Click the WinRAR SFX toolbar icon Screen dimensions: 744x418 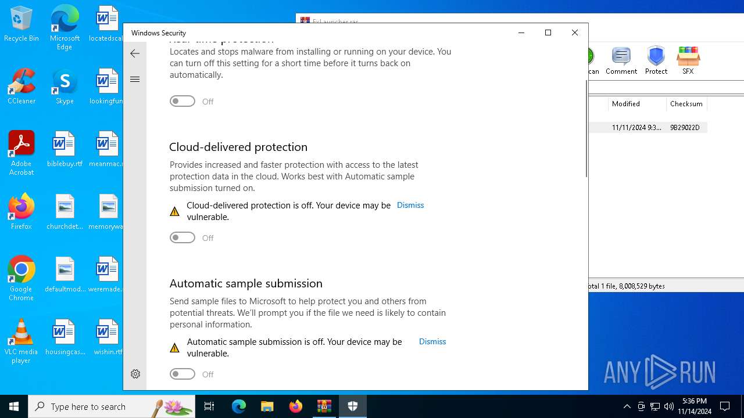tap(688, 60)
